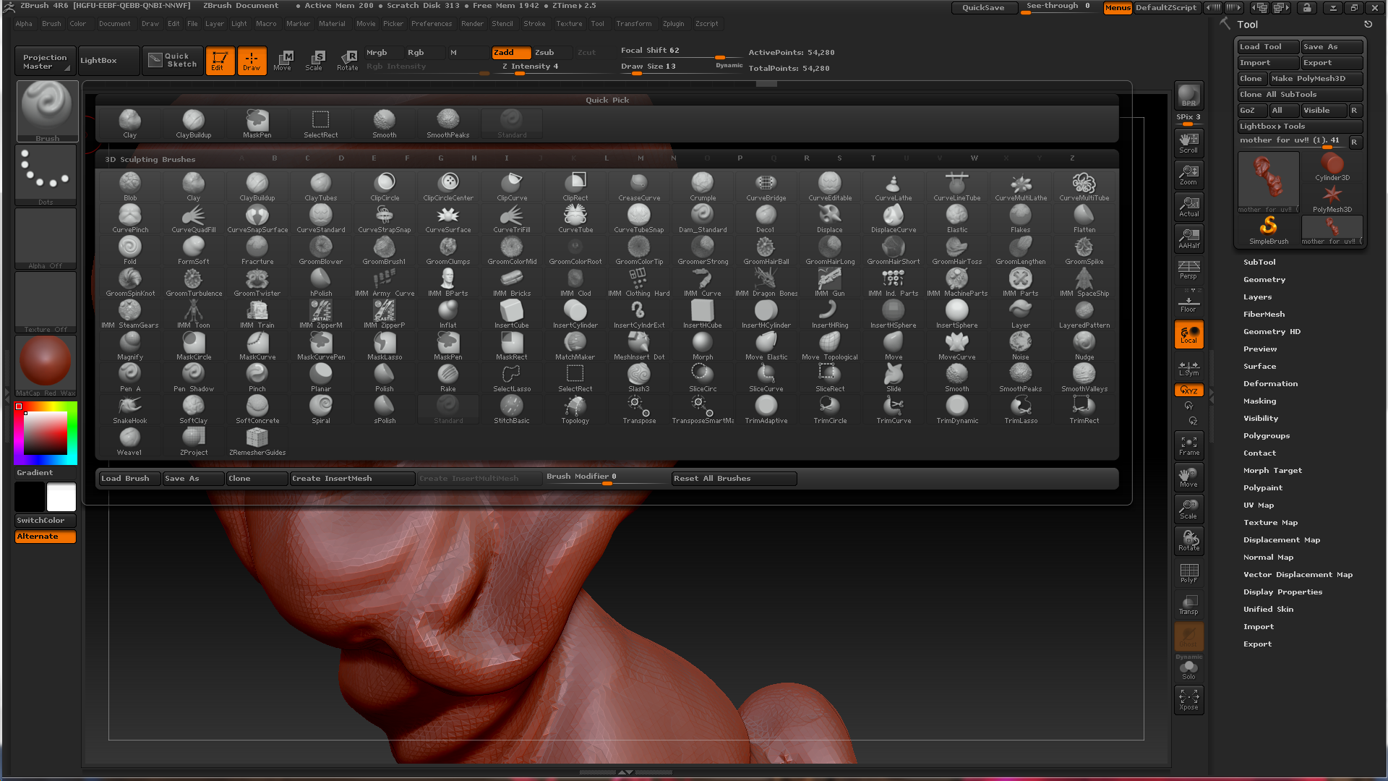Click the Xpose icon

click(x=1188, y=700)
